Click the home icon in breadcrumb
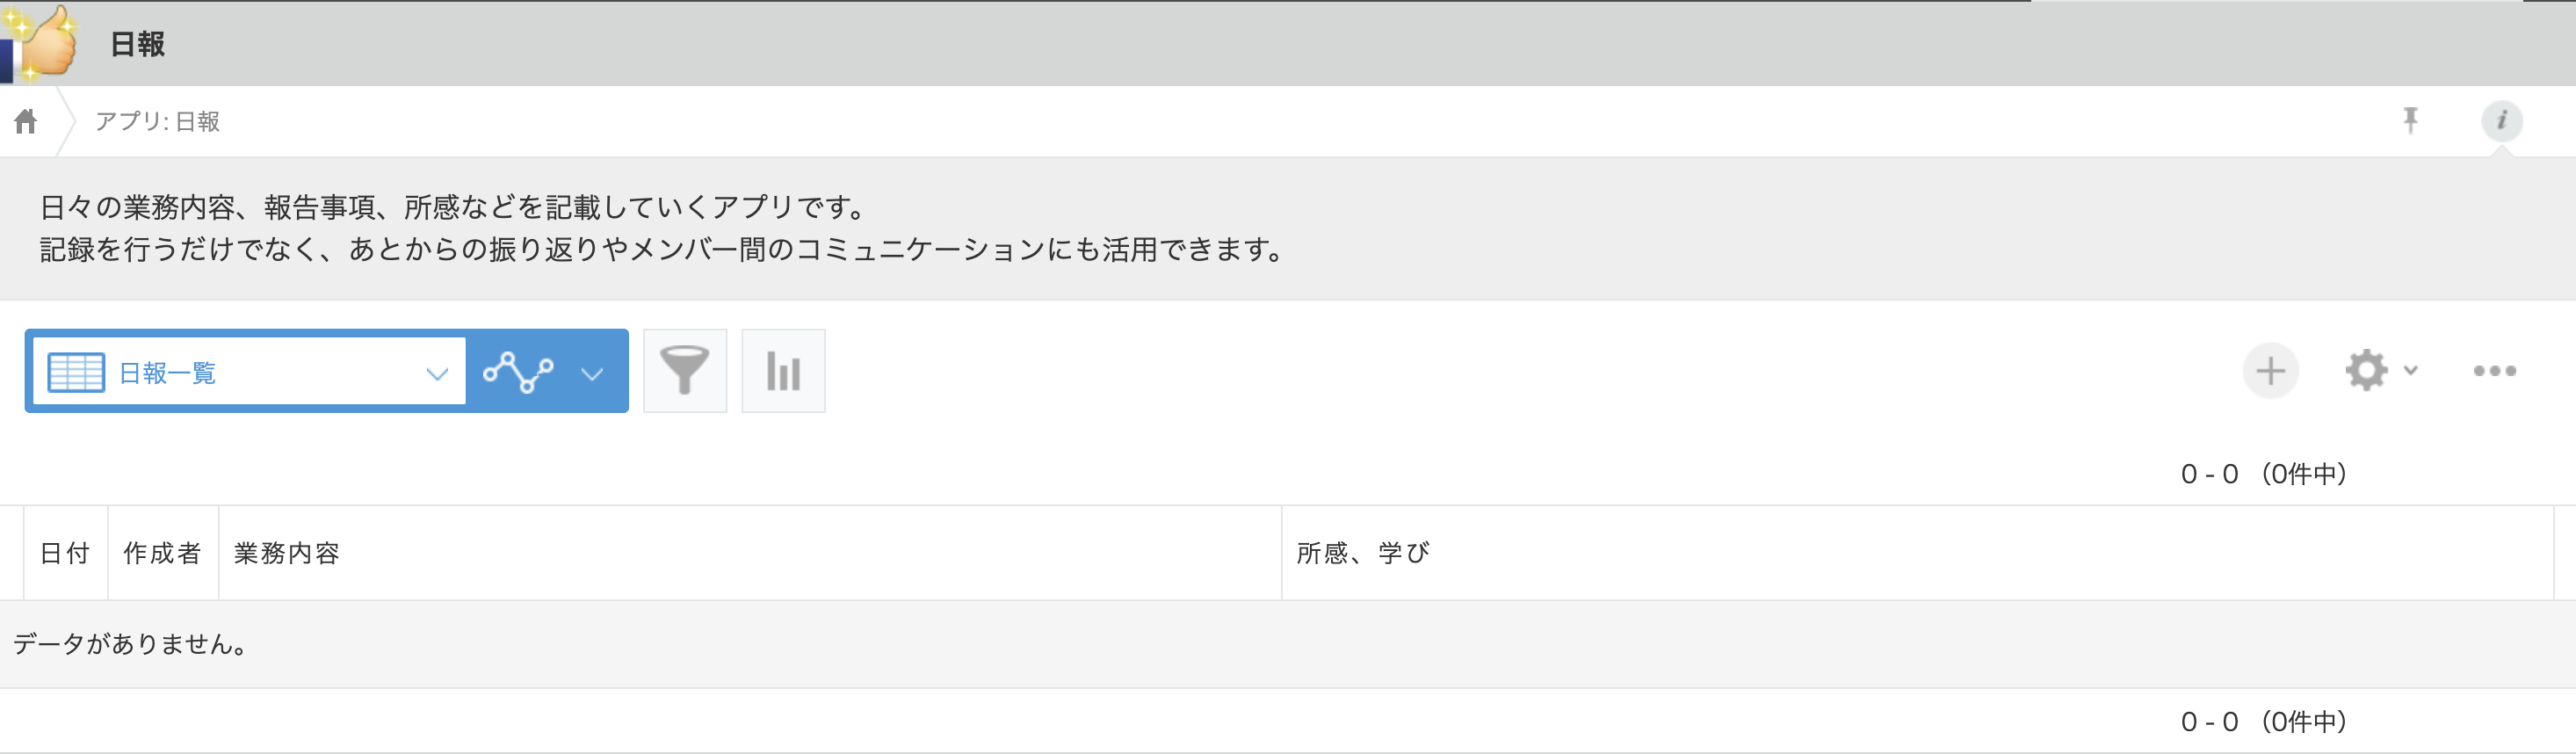2576x754 pixels. [x=26, y=121]
